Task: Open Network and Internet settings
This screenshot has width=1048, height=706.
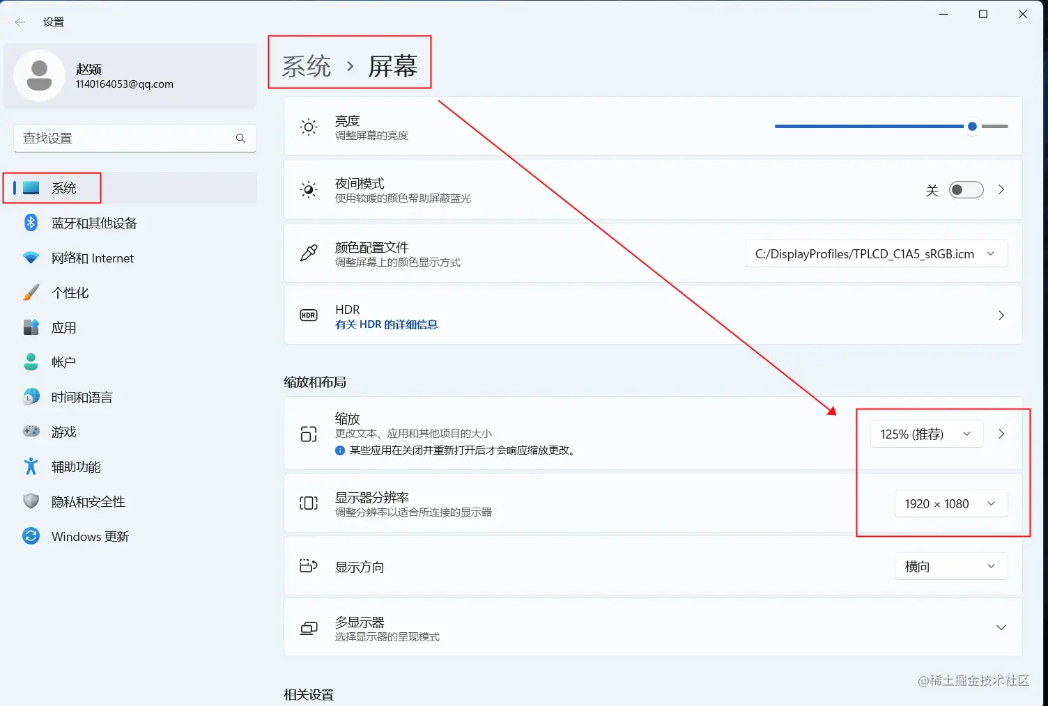Action: 93,258
